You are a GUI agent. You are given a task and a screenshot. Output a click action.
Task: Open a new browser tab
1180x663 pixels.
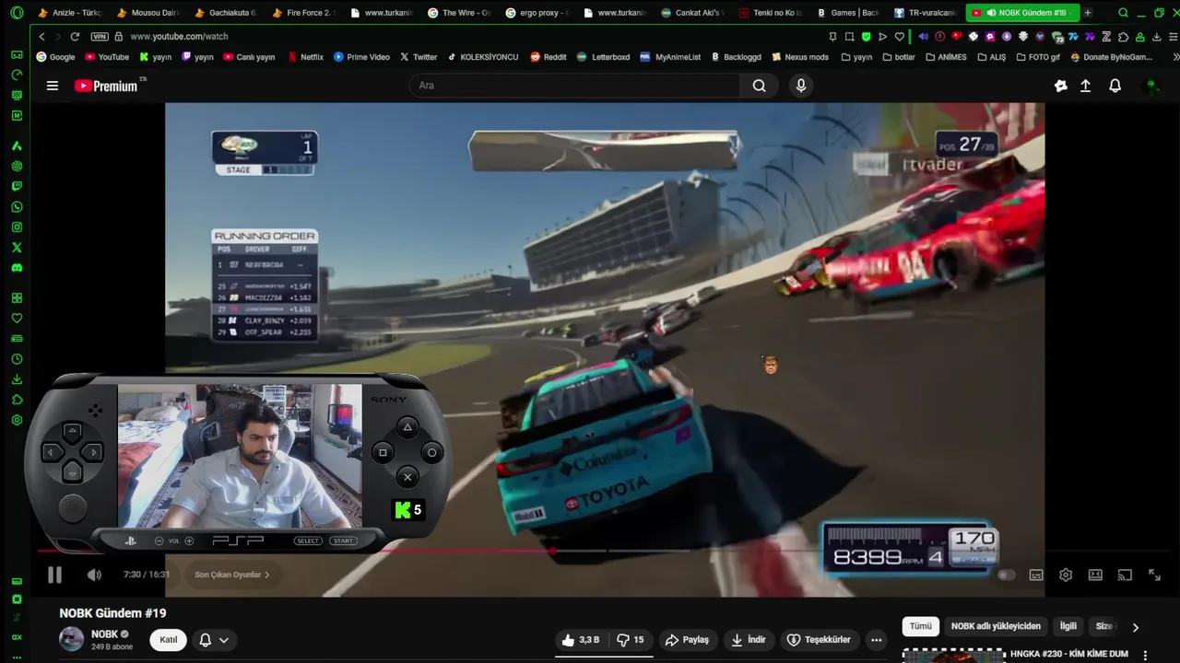[1088, 13]
